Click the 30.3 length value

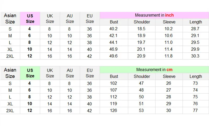coord(196,56)
